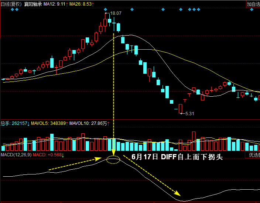Click the yellow dotted circle on the DIFF line

113,160
